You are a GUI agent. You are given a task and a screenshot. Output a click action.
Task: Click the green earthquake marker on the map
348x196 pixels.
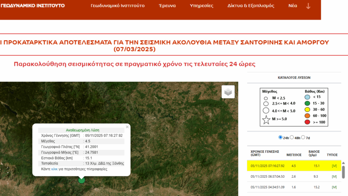click(82, 180)
